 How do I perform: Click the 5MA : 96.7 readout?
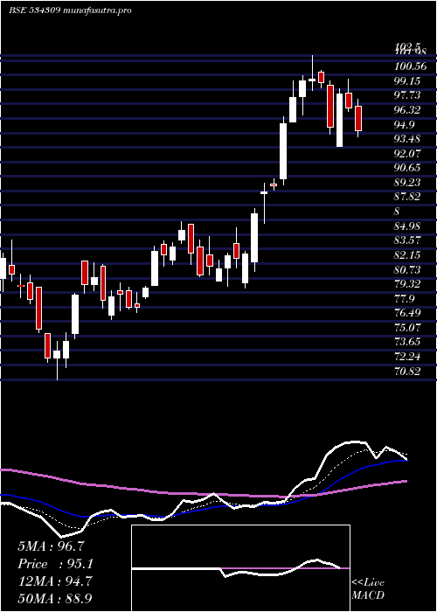pos(51,546)
